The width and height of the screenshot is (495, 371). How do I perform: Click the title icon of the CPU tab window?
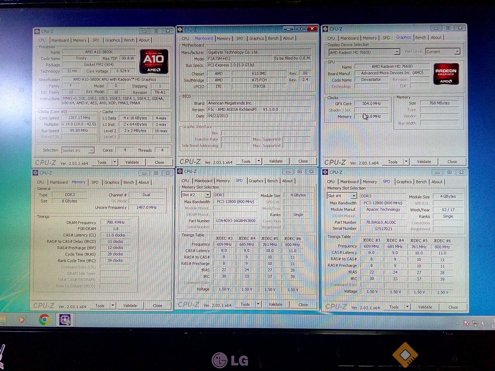coord(37,31)
